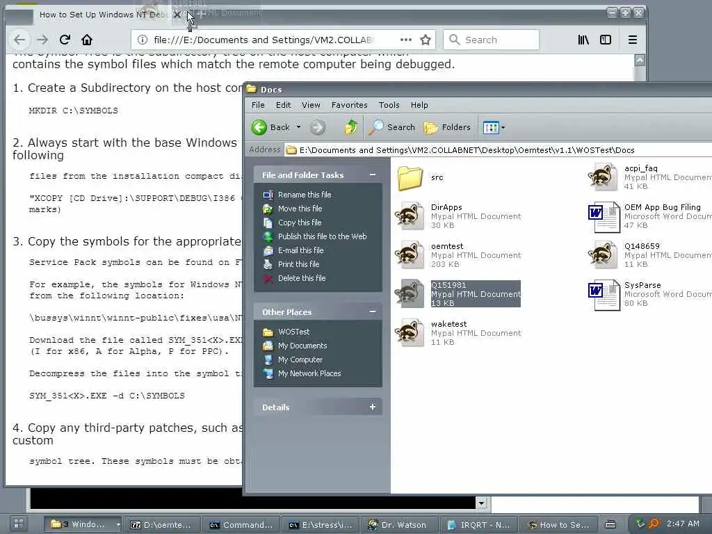Select the Q151981 HTML document
The image size is (712, 534).
(x=458, y=294)
